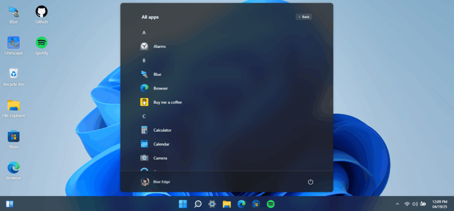Click the Calendar icon in All apps
The width and height of the screenshot is (454, 211).
pyautogui.click(x=144, y=144)
